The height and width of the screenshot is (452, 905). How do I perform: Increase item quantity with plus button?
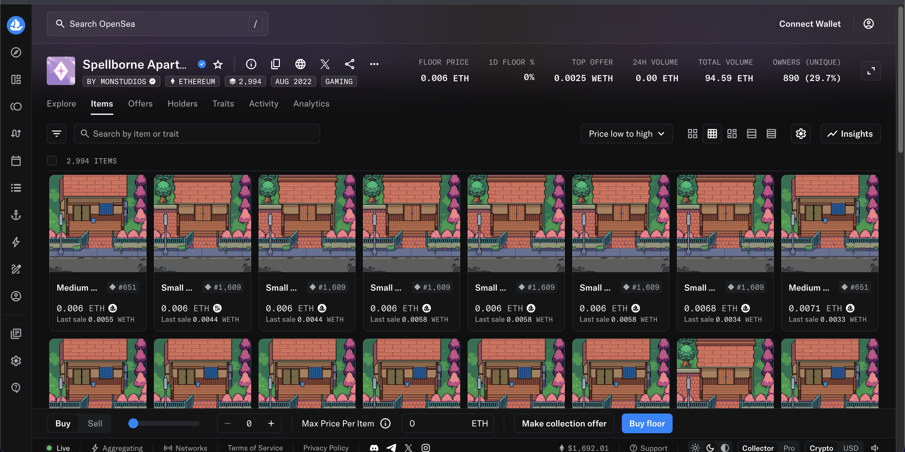(x=271, y=423)
